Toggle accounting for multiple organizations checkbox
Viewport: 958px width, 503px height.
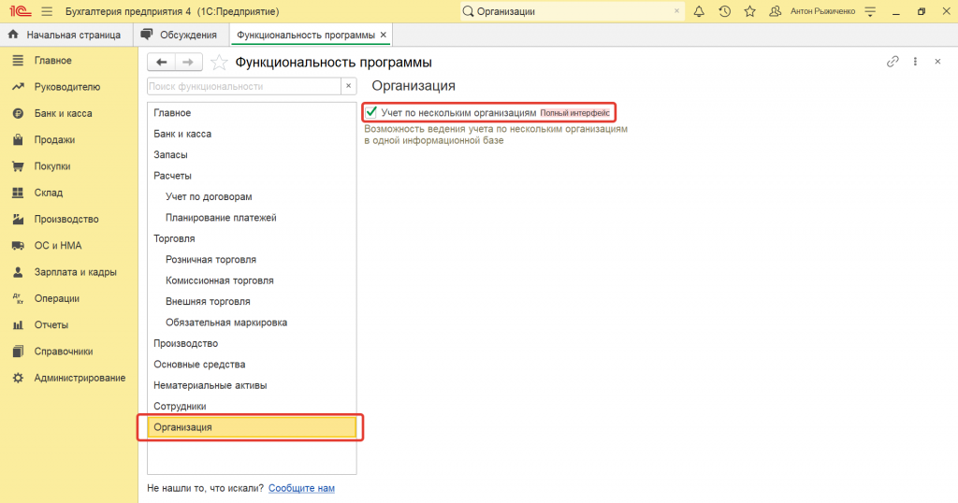coord(371,112)
